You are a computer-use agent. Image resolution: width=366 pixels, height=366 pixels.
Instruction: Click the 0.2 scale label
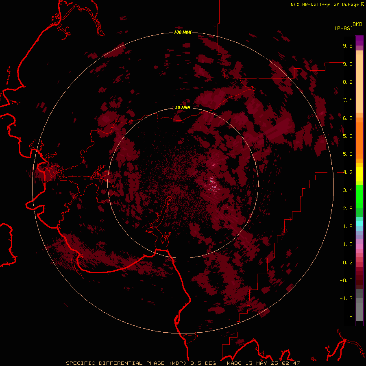(348, 263)
